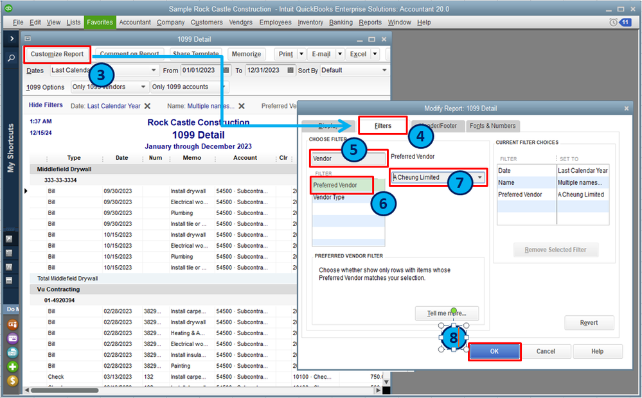Viewport: 642px width, 398px height.
Task: Open the Accountant menu
Action: pos(135,22)
